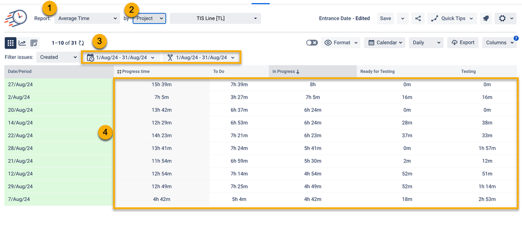Click the 1h 14m Testing cell
Image resolution: width=522 pixels, height=227 pixels.
pos(487,186)
